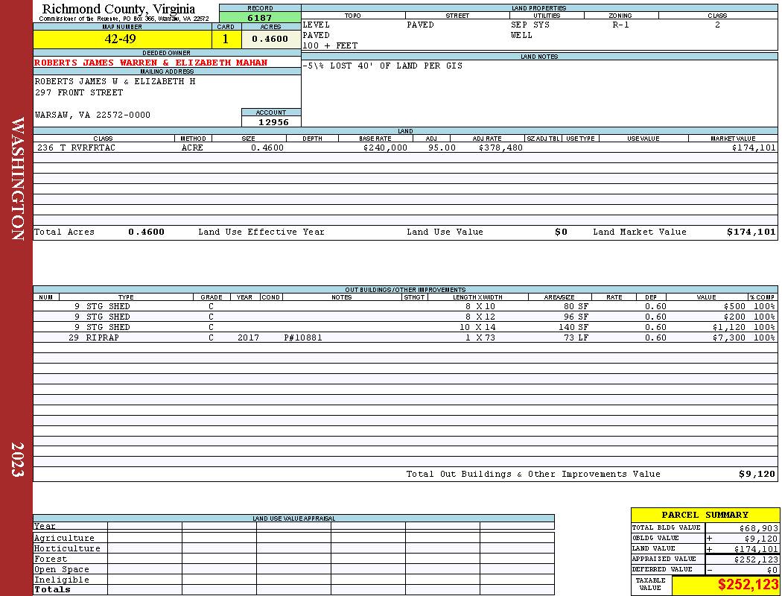The width and height of the screenshot is (782, 596).
Task: Click the $7,300 riprap value
Action: (x=729, y=338)
